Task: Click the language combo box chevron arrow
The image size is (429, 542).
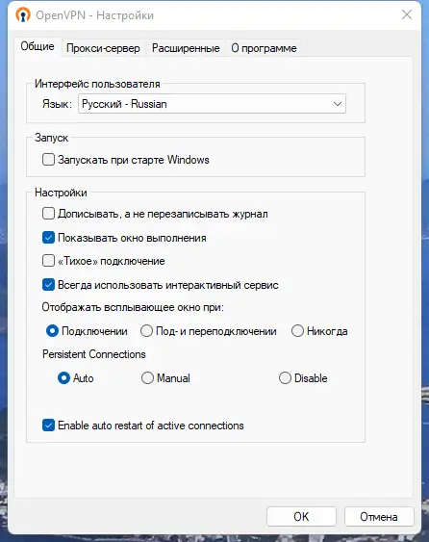Action: click(337, 104)
